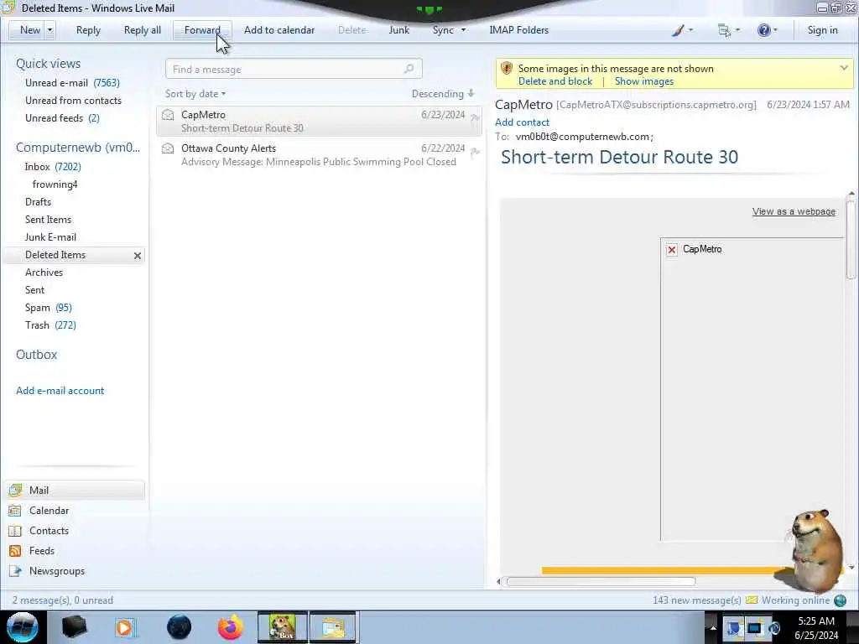Viewport: 859px width, 644px height.
Task: Open View as a webpage link
Action: (x=794, y=211)
